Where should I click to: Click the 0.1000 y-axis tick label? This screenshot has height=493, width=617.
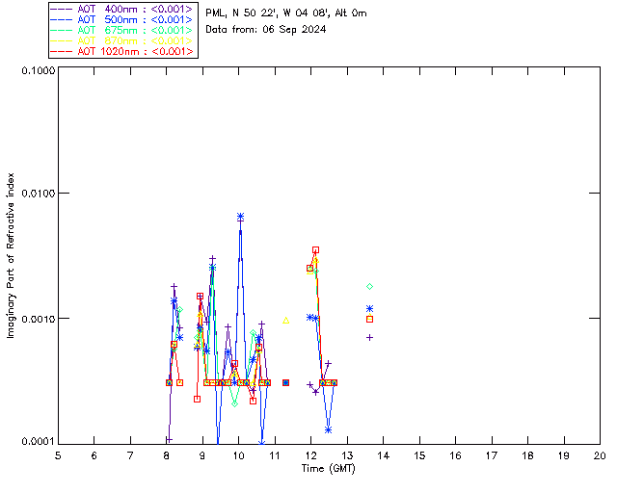(x=36, y=72)
